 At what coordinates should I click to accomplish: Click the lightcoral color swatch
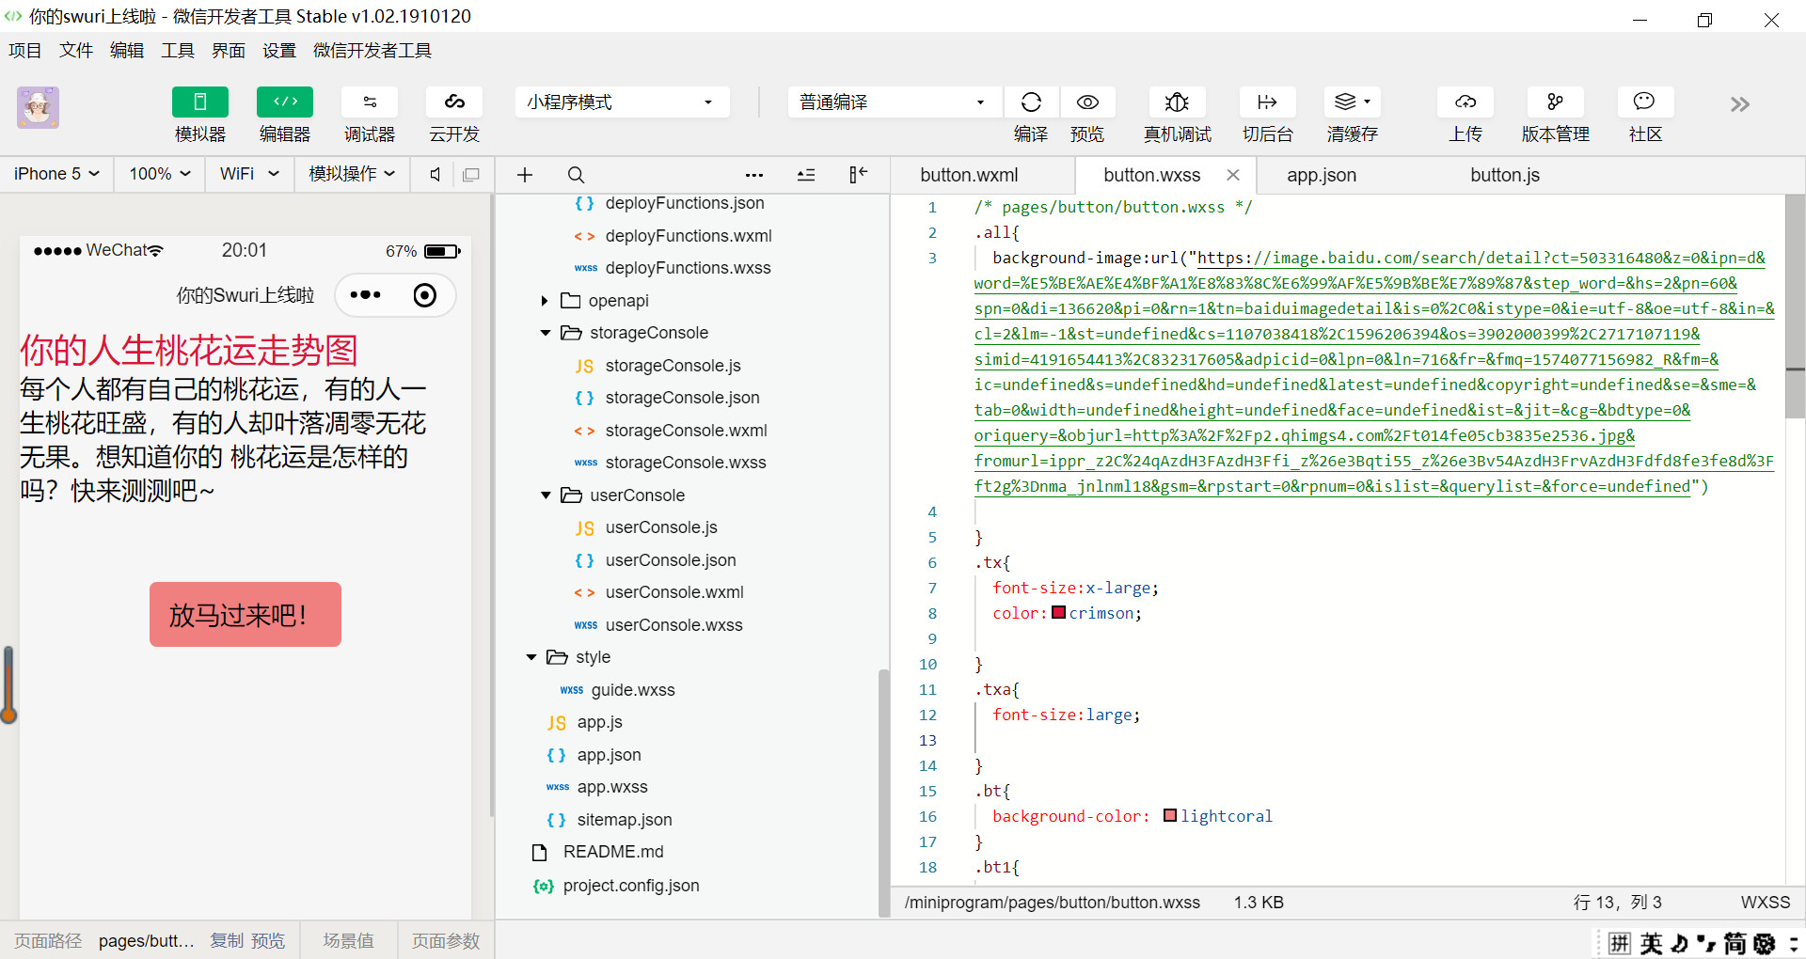click(1170, 815)
